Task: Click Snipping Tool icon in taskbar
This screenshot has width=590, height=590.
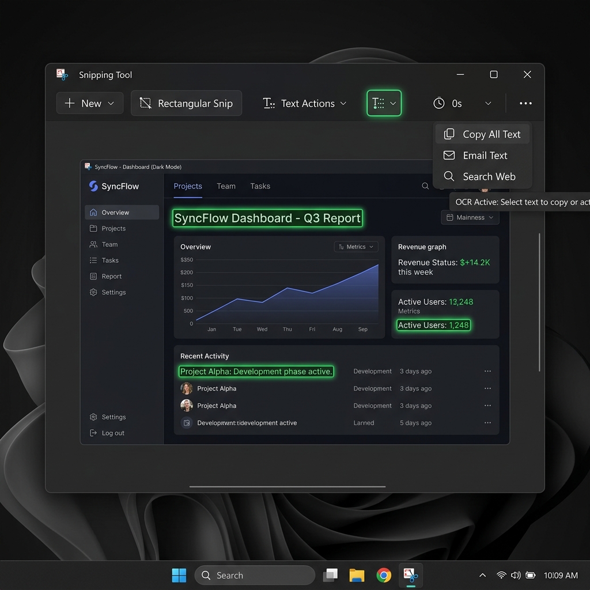Action: pos(410,576)
